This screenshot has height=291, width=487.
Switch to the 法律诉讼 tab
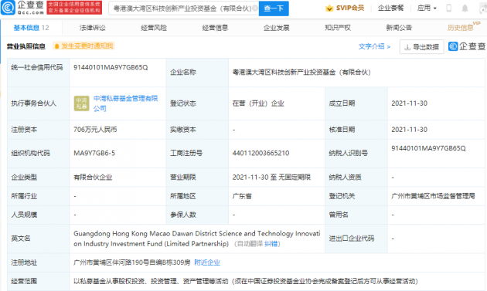coord(93,28)
